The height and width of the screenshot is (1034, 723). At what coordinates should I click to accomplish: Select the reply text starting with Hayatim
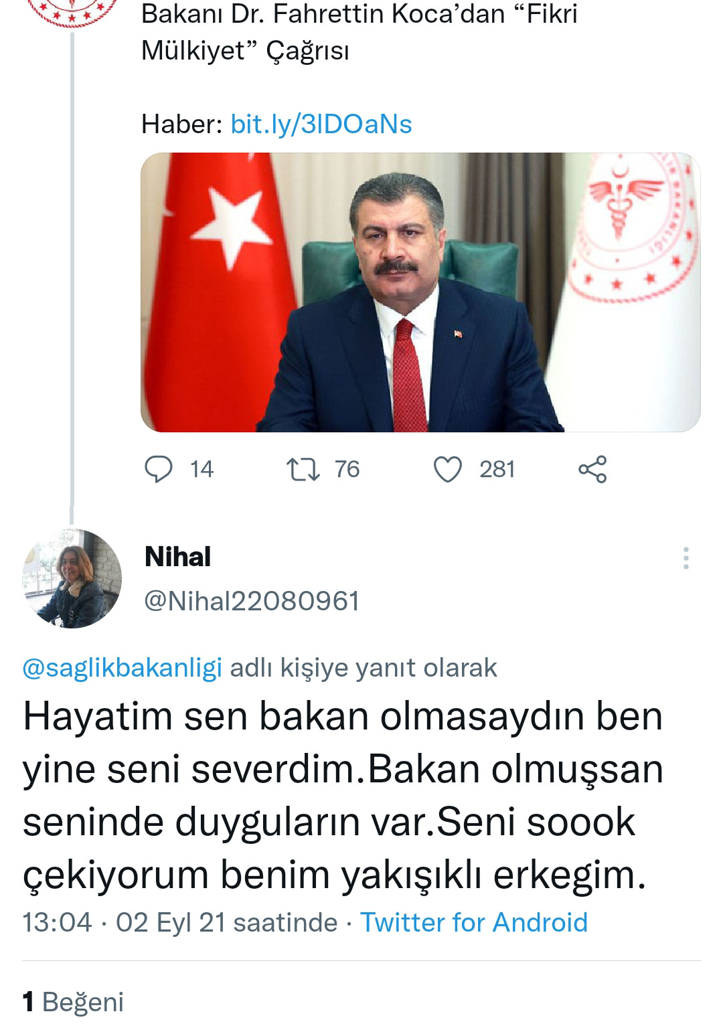pos(343,796)
